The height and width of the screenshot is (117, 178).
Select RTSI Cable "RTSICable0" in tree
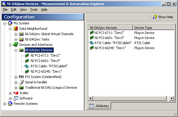(49, 66)
